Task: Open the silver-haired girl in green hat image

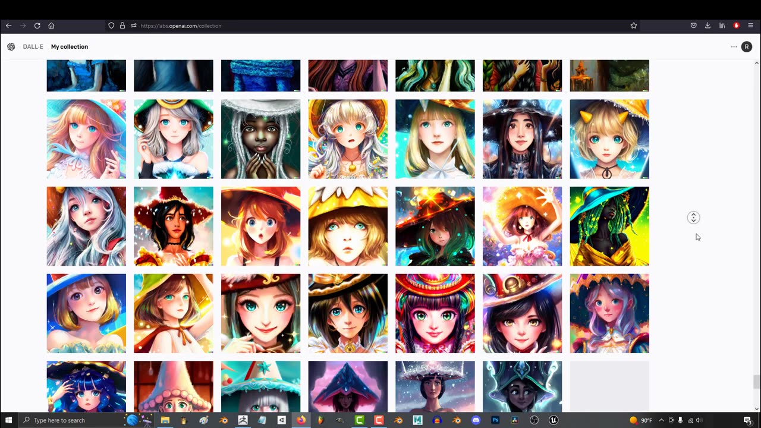Action: click(x=174, y=139)
